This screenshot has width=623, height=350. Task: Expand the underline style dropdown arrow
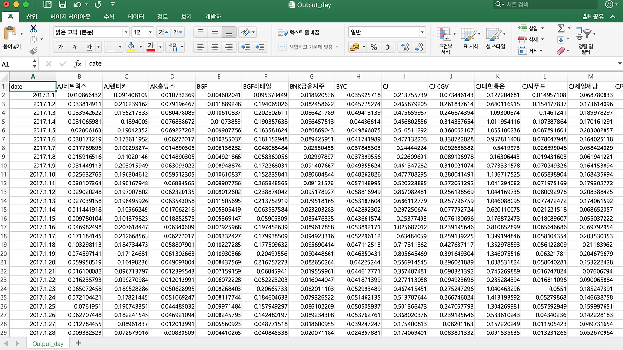click(98, 47)
